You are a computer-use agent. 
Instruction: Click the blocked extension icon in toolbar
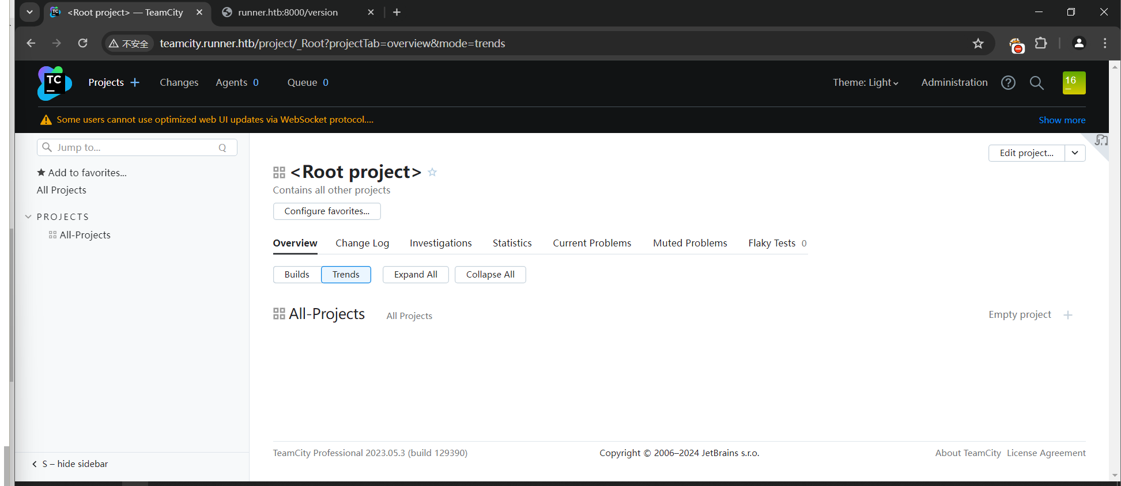pyautogui.click(x=1016, y=44)
